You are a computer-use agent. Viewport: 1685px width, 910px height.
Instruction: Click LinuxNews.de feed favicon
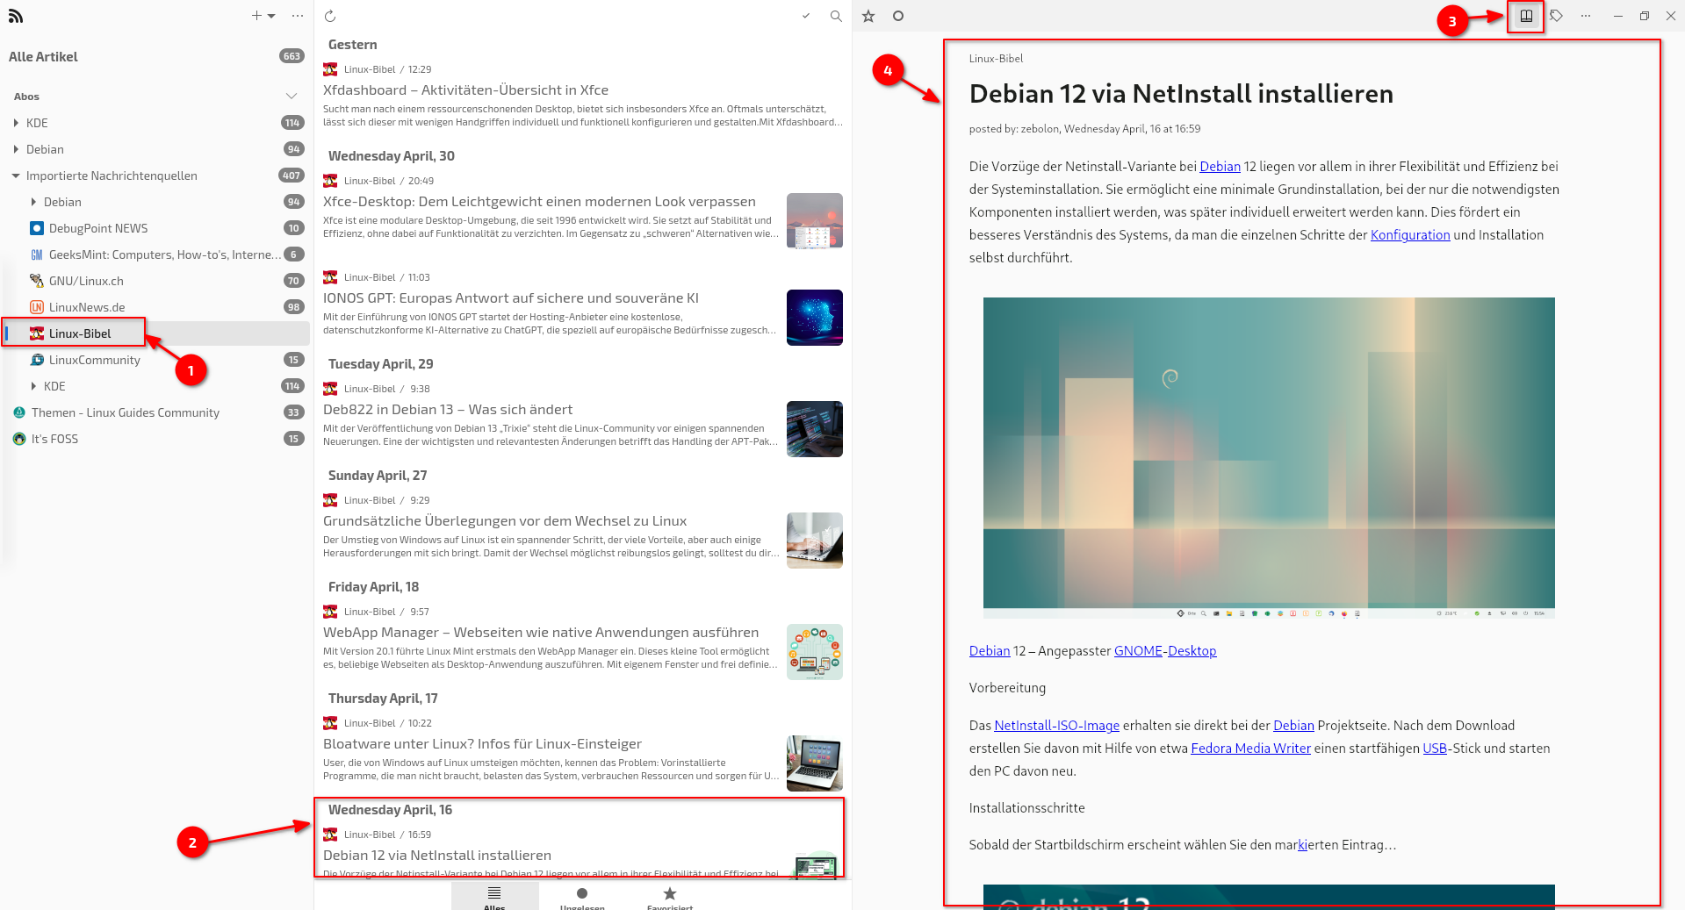[x=37, y=307]
